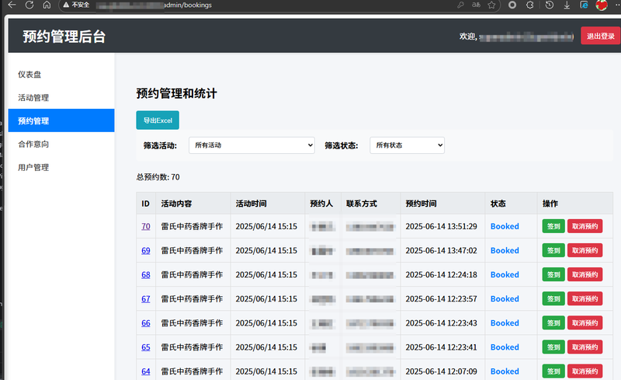Image resolution: width=621 pixels, height=380 pixels.
Task: Click the red 退出登录 button
Action: tap(600, 37)
